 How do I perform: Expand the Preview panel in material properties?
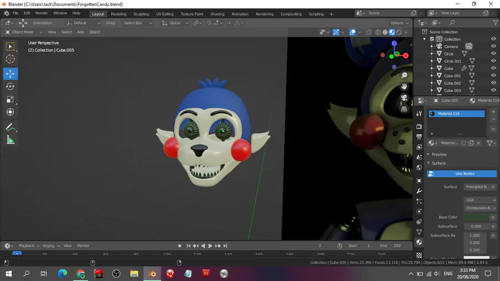click(439, 154)
